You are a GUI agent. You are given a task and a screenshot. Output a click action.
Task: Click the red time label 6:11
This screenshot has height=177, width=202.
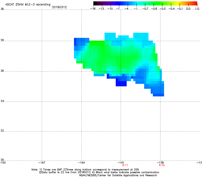(125, 165)
